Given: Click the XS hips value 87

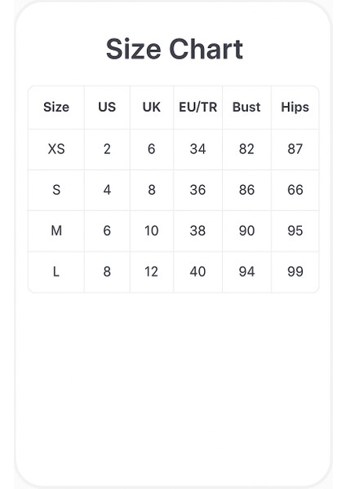Looking at the screenshot, I should coord(295,149).
